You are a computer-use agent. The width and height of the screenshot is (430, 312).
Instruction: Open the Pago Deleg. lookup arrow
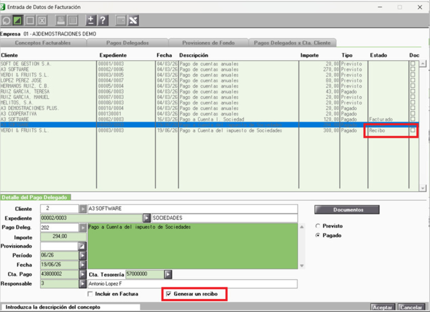tap(83, 228)
